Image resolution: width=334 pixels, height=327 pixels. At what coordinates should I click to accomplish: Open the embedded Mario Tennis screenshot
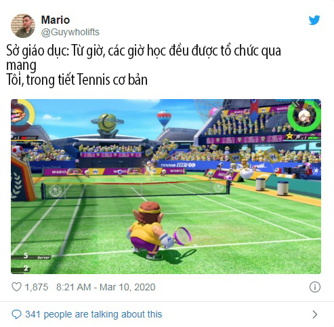[166, 187]
